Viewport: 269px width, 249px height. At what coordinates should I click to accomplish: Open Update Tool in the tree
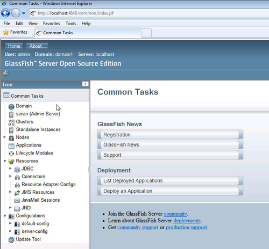(x=28, y=239)
